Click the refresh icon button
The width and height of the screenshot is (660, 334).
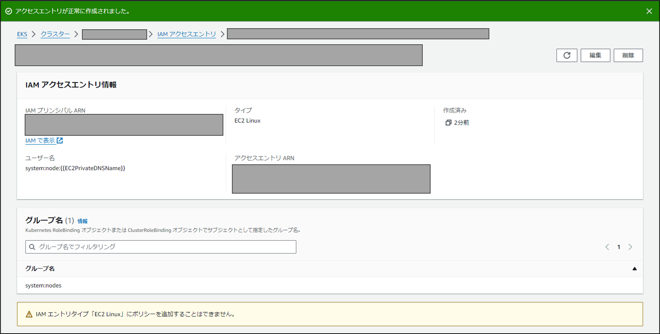point(567,55)
